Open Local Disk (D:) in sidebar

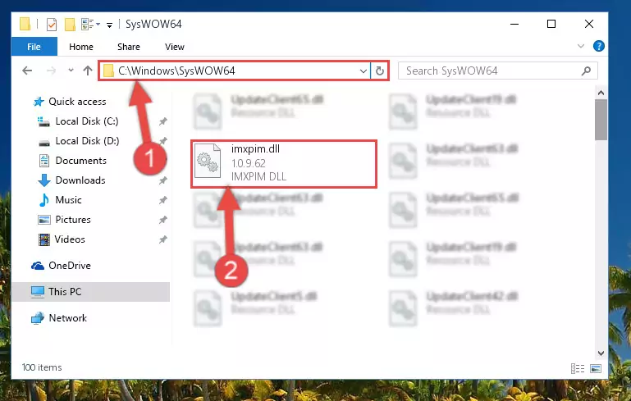pos(87,141)
